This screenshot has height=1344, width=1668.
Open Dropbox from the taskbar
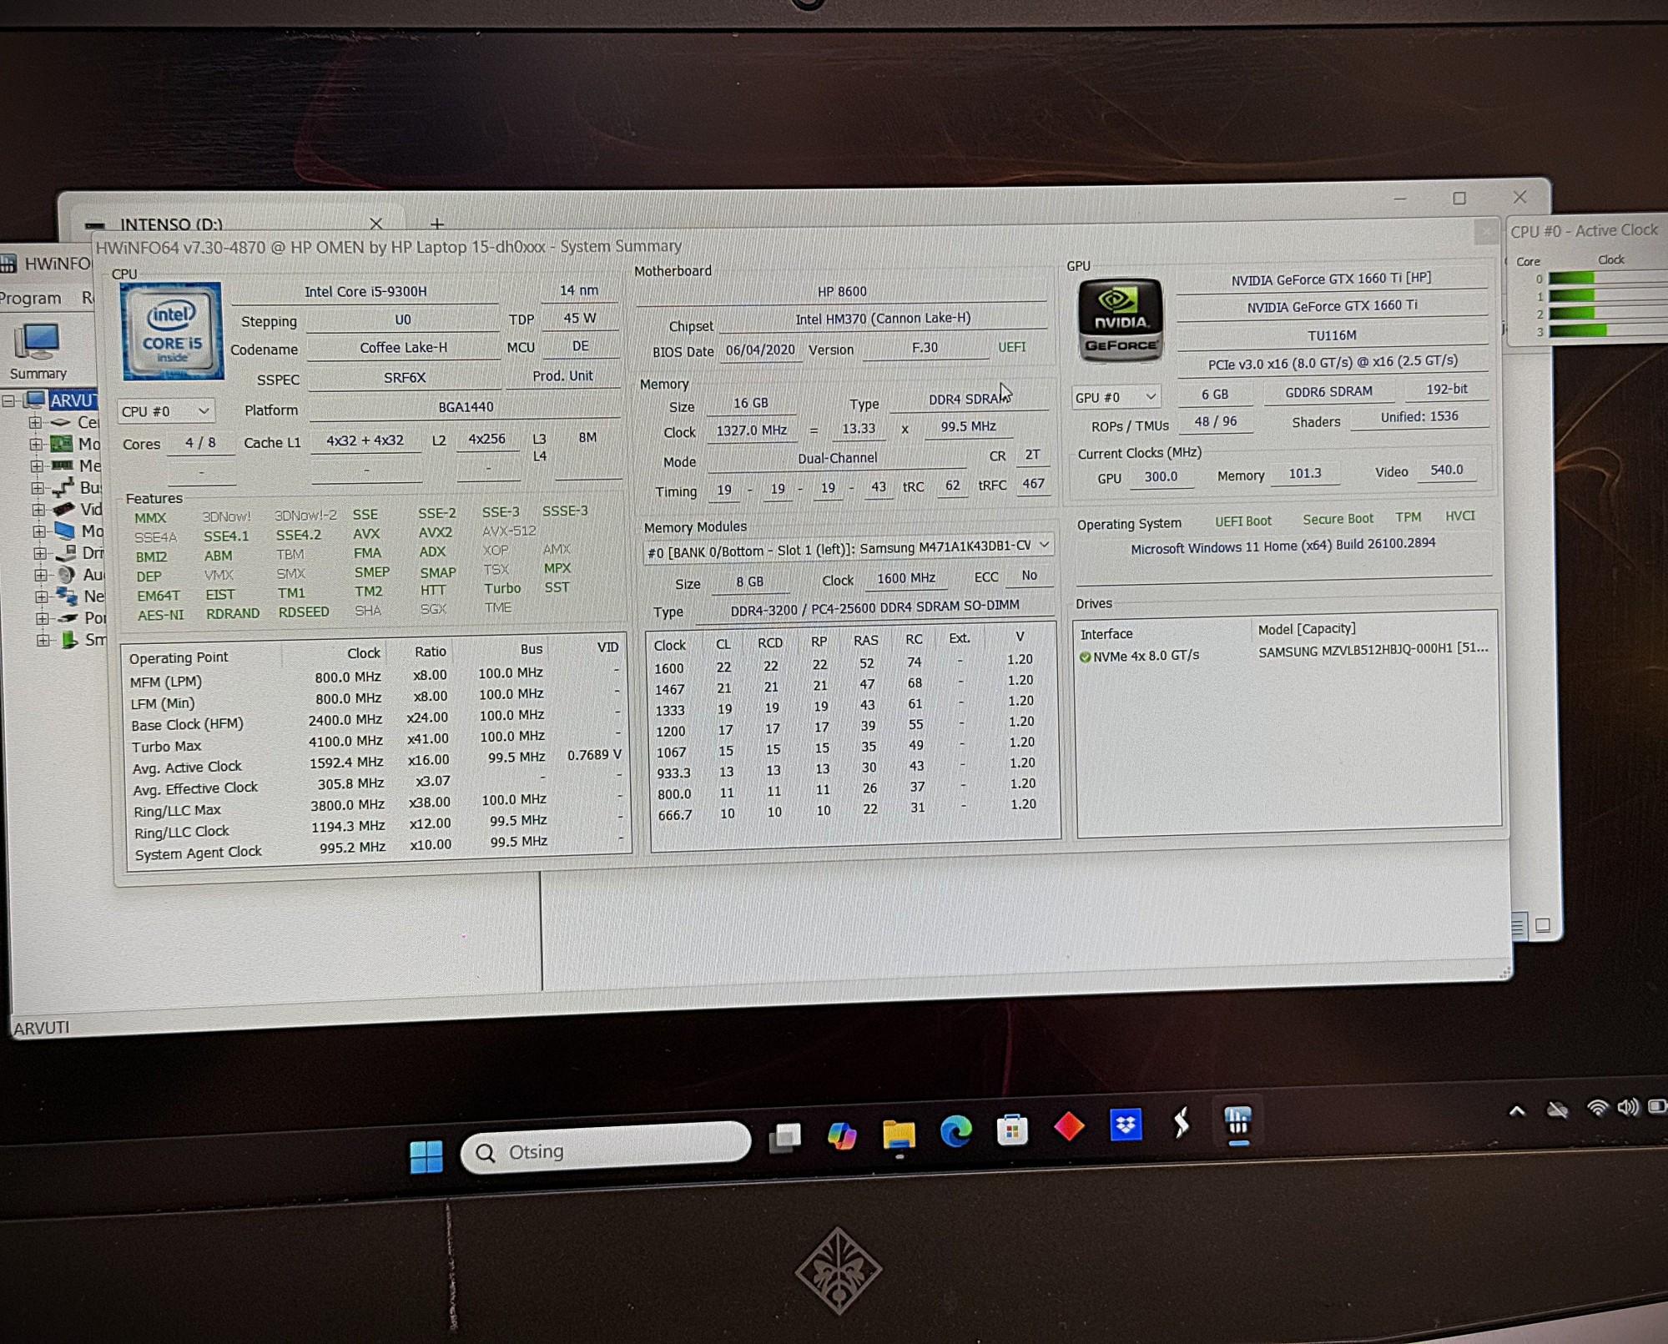1126,1125
